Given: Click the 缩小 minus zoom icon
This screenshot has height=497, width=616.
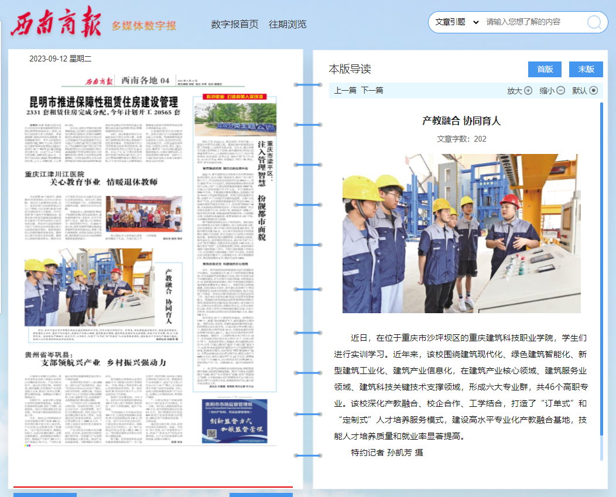Looking at the screenshot, I should (x=560, y=90).
